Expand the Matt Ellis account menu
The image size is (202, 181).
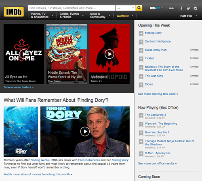pos(189,16)
